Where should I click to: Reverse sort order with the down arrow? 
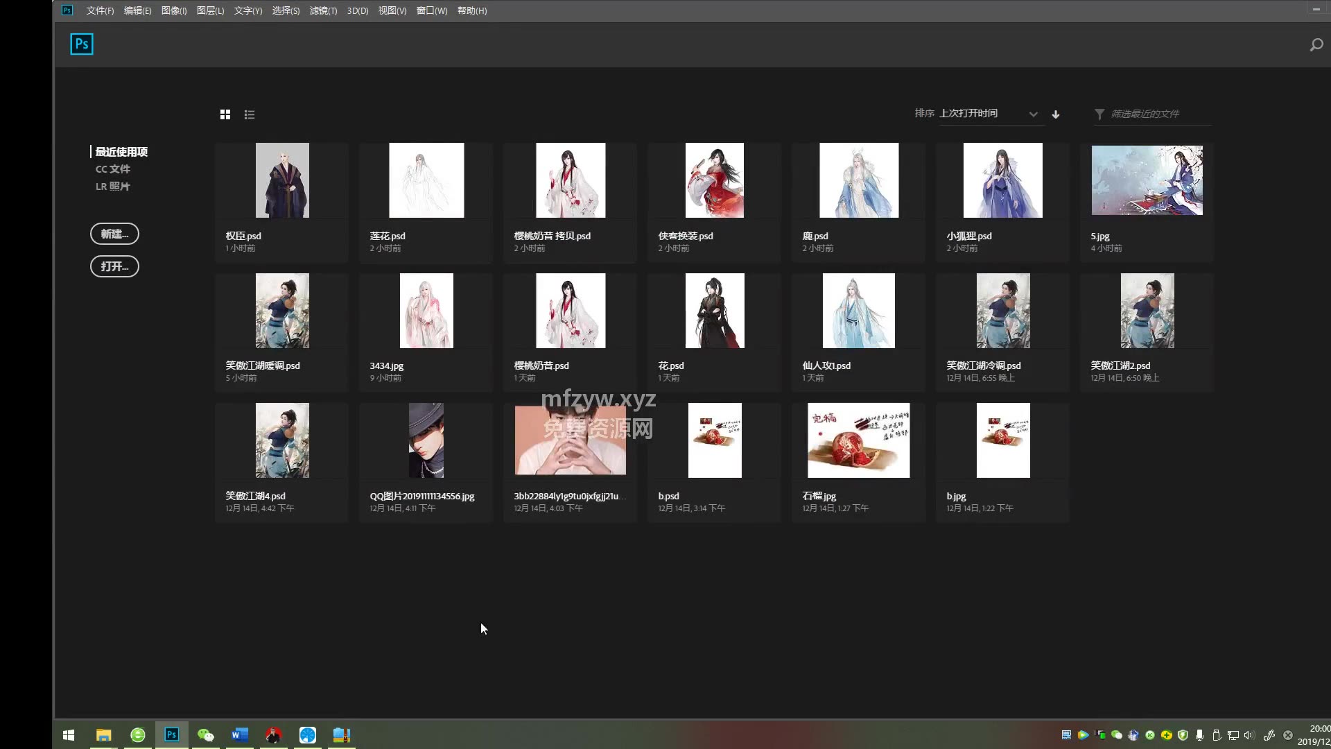[1056, 114]
